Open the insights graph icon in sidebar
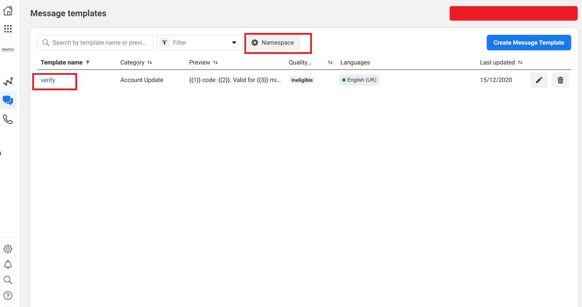The image size is (582, 307). [x=8, y=82]
